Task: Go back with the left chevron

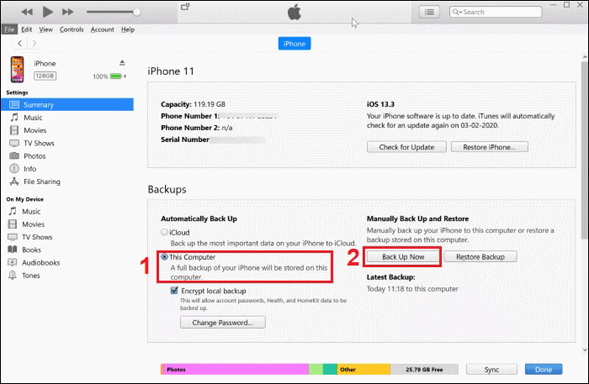Action: [20, 43]
